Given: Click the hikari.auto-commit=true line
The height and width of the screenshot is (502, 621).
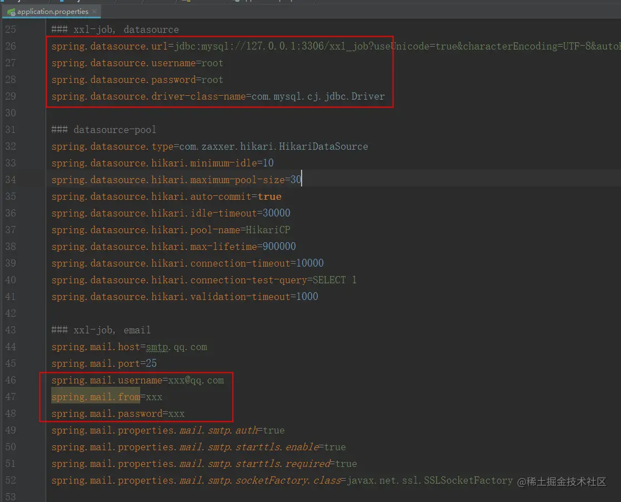Looking at the screenshot, I should (x=166, y=196).
